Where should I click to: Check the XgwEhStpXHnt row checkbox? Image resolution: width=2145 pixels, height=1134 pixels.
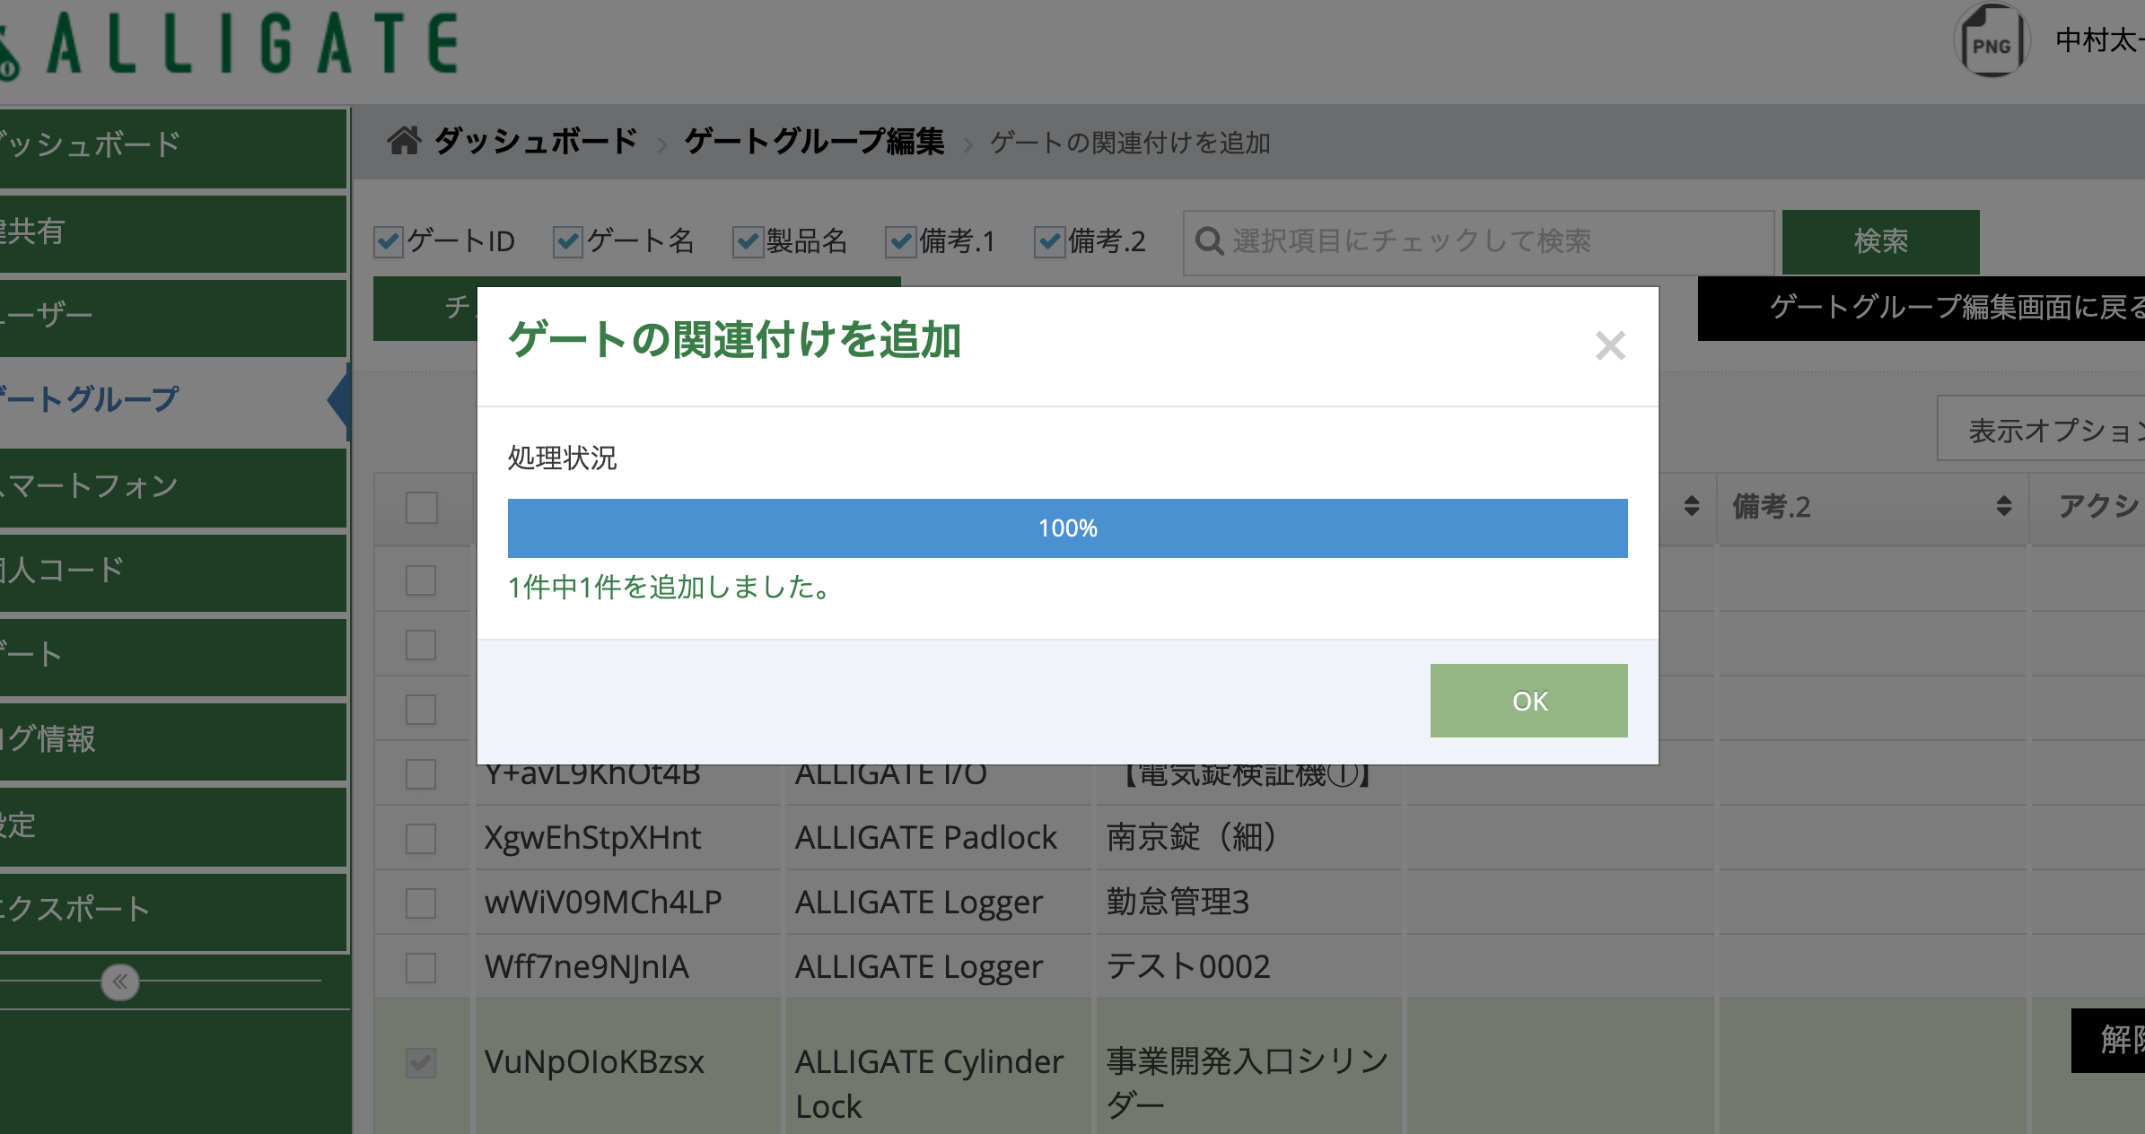[421, 839]
